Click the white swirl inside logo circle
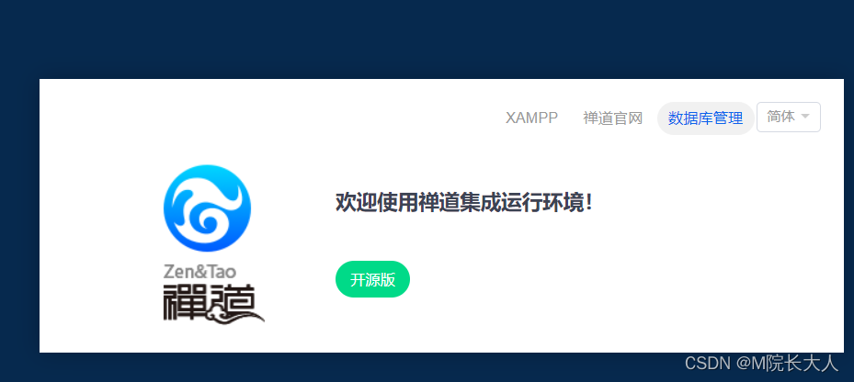The height and width of the screenshot is (382, 854). coord(207,209)
